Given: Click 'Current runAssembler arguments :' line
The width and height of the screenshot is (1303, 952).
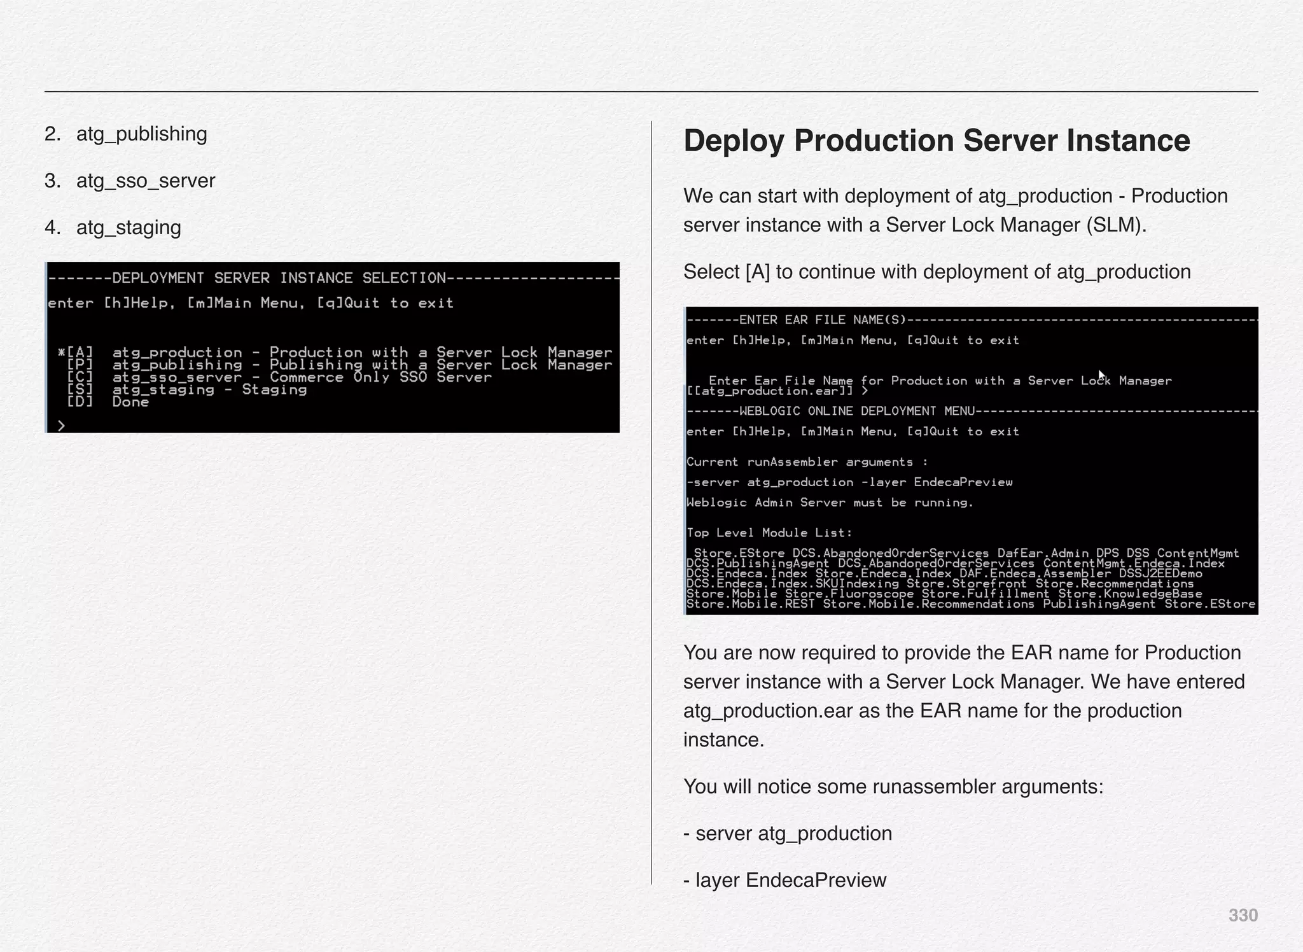Looking at the screenshot, I should (x=807, y=462).
